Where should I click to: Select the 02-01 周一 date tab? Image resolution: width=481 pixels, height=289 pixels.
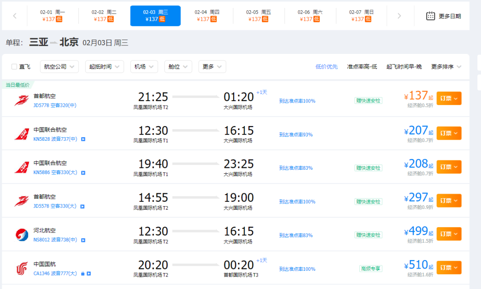[x=52, y=15]
